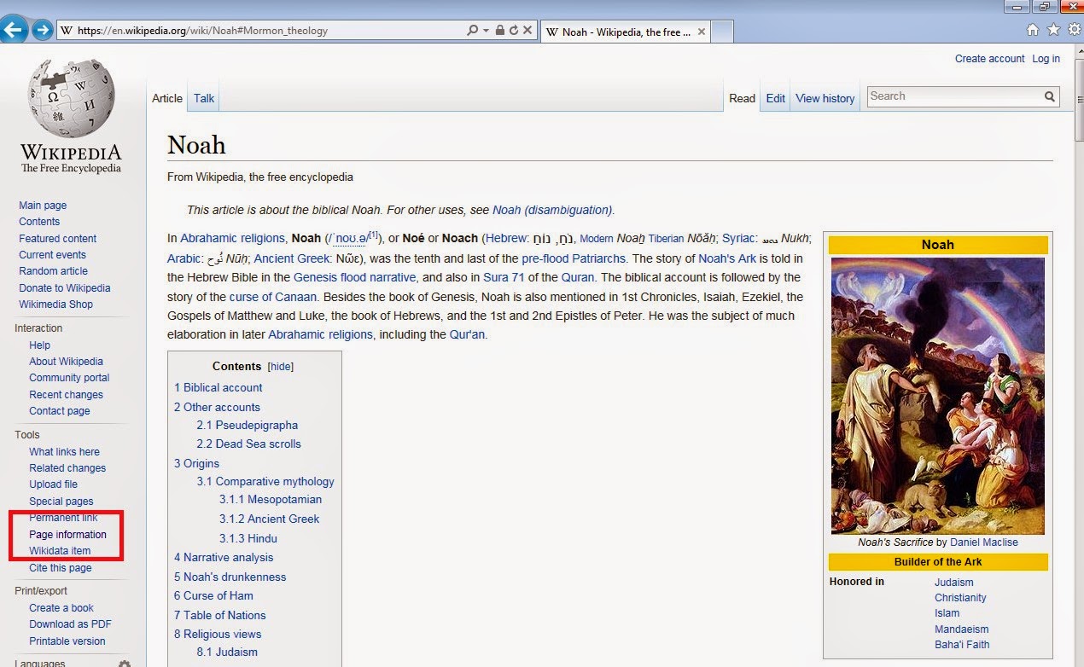Click inside the Wikipedia search field
The width and height of the screenshot is (1084, 667).
coord(947,96)
